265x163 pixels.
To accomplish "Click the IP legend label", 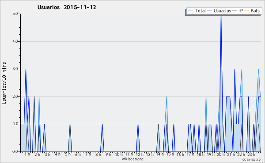I will (241, 11).
